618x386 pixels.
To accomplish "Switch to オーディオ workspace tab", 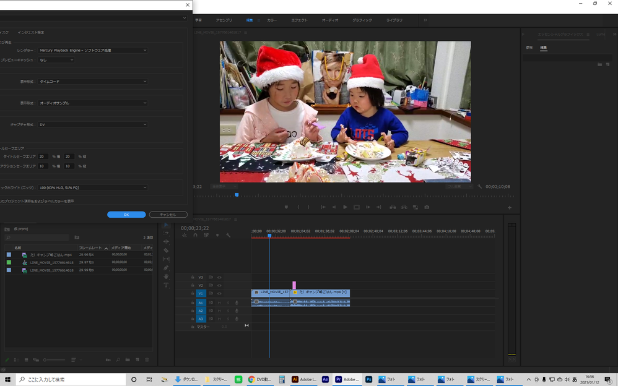I will click(330, 20).
